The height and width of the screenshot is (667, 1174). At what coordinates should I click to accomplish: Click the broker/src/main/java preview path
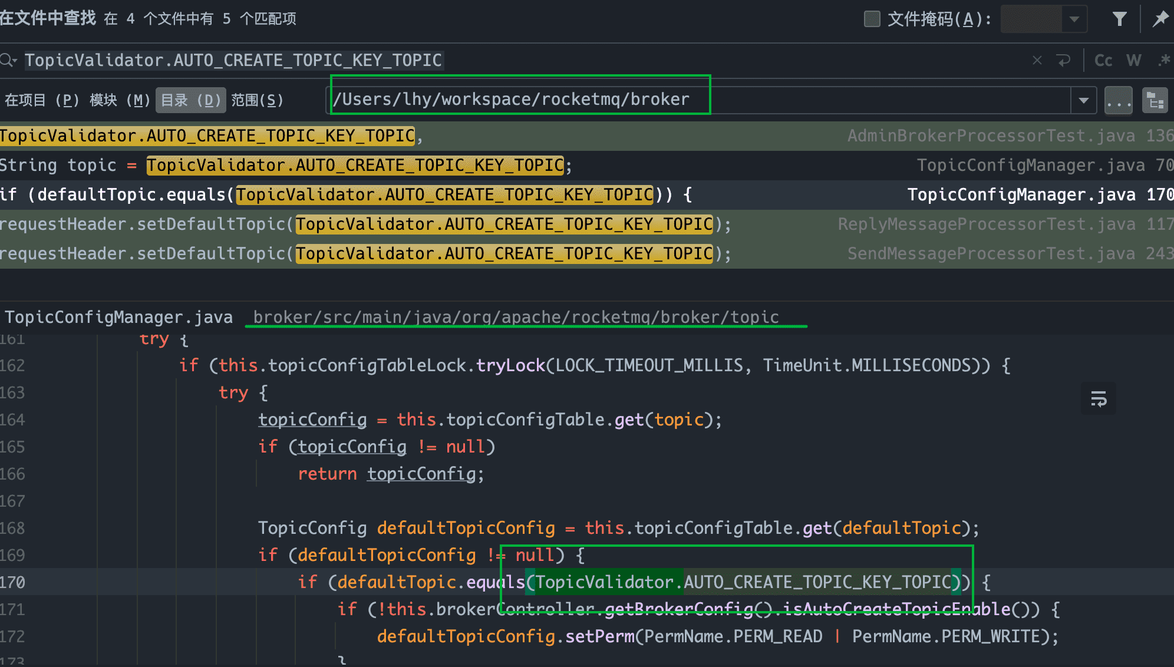(516, 317)
